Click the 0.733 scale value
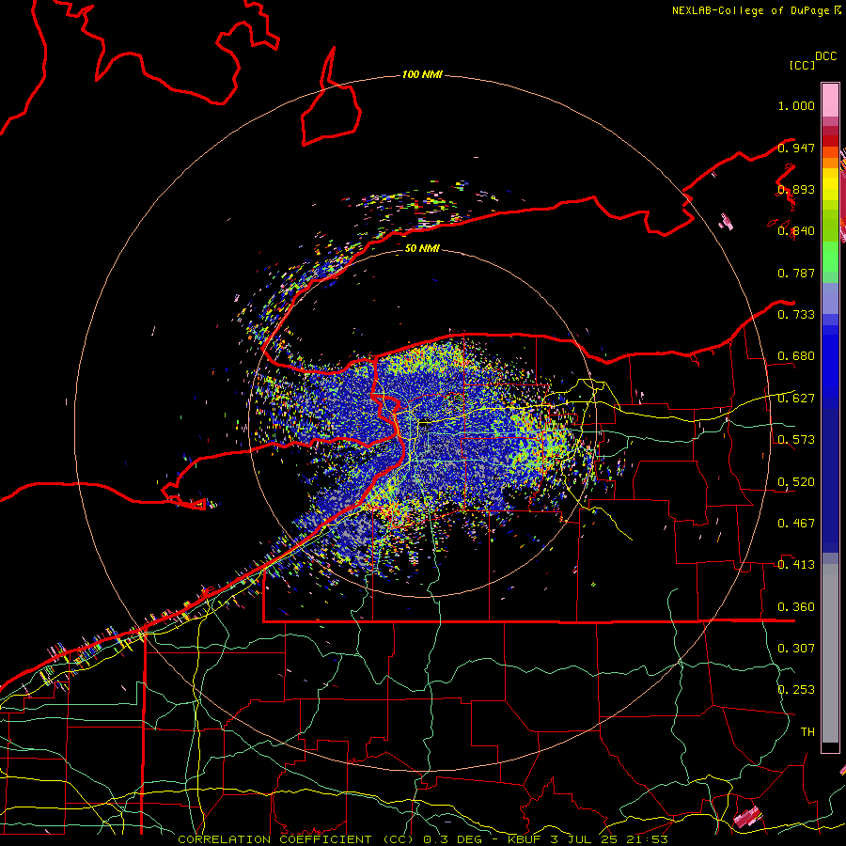 [796, 315]
